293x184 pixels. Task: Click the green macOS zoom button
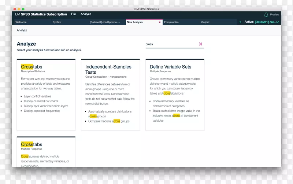point(23,9)
